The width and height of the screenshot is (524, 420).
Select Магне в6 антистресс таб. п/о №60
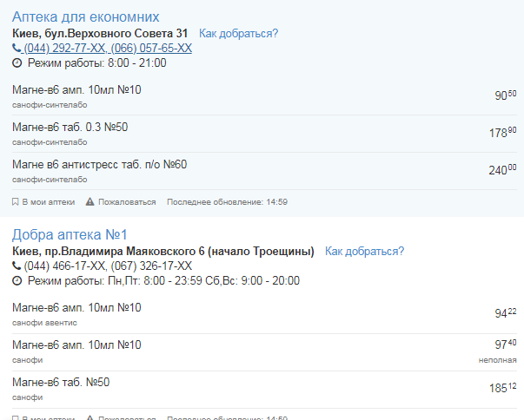pos(99,165)
